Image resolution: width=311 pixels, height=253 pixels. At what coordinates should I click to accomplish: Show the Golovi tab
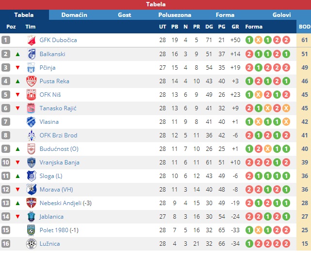point(281,15)
